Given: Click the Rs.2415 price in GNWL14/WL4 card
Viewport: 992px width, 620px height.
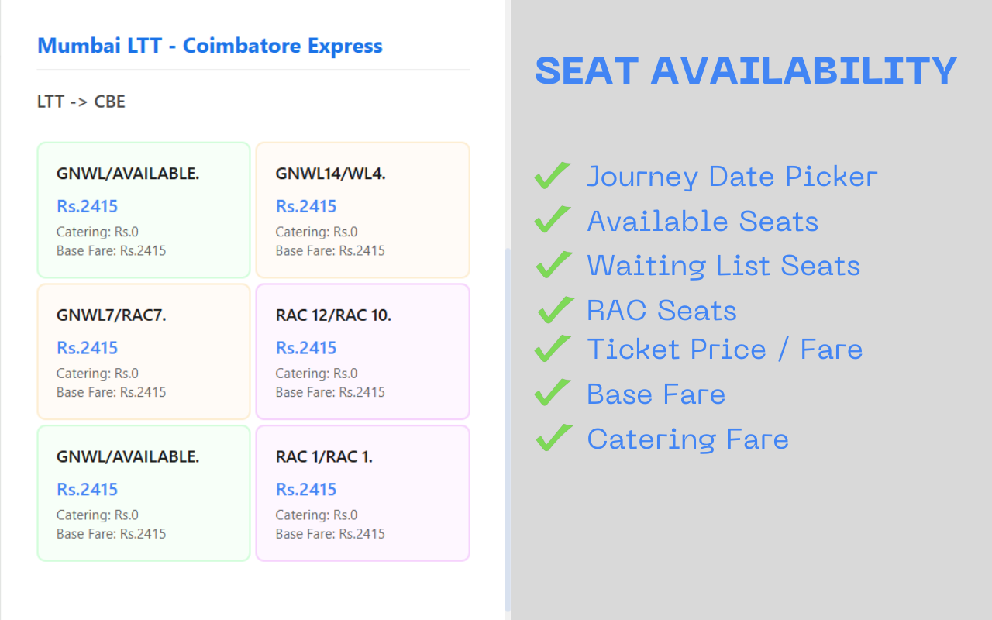Looking at the screenshot, I should [x=306, y=206].
